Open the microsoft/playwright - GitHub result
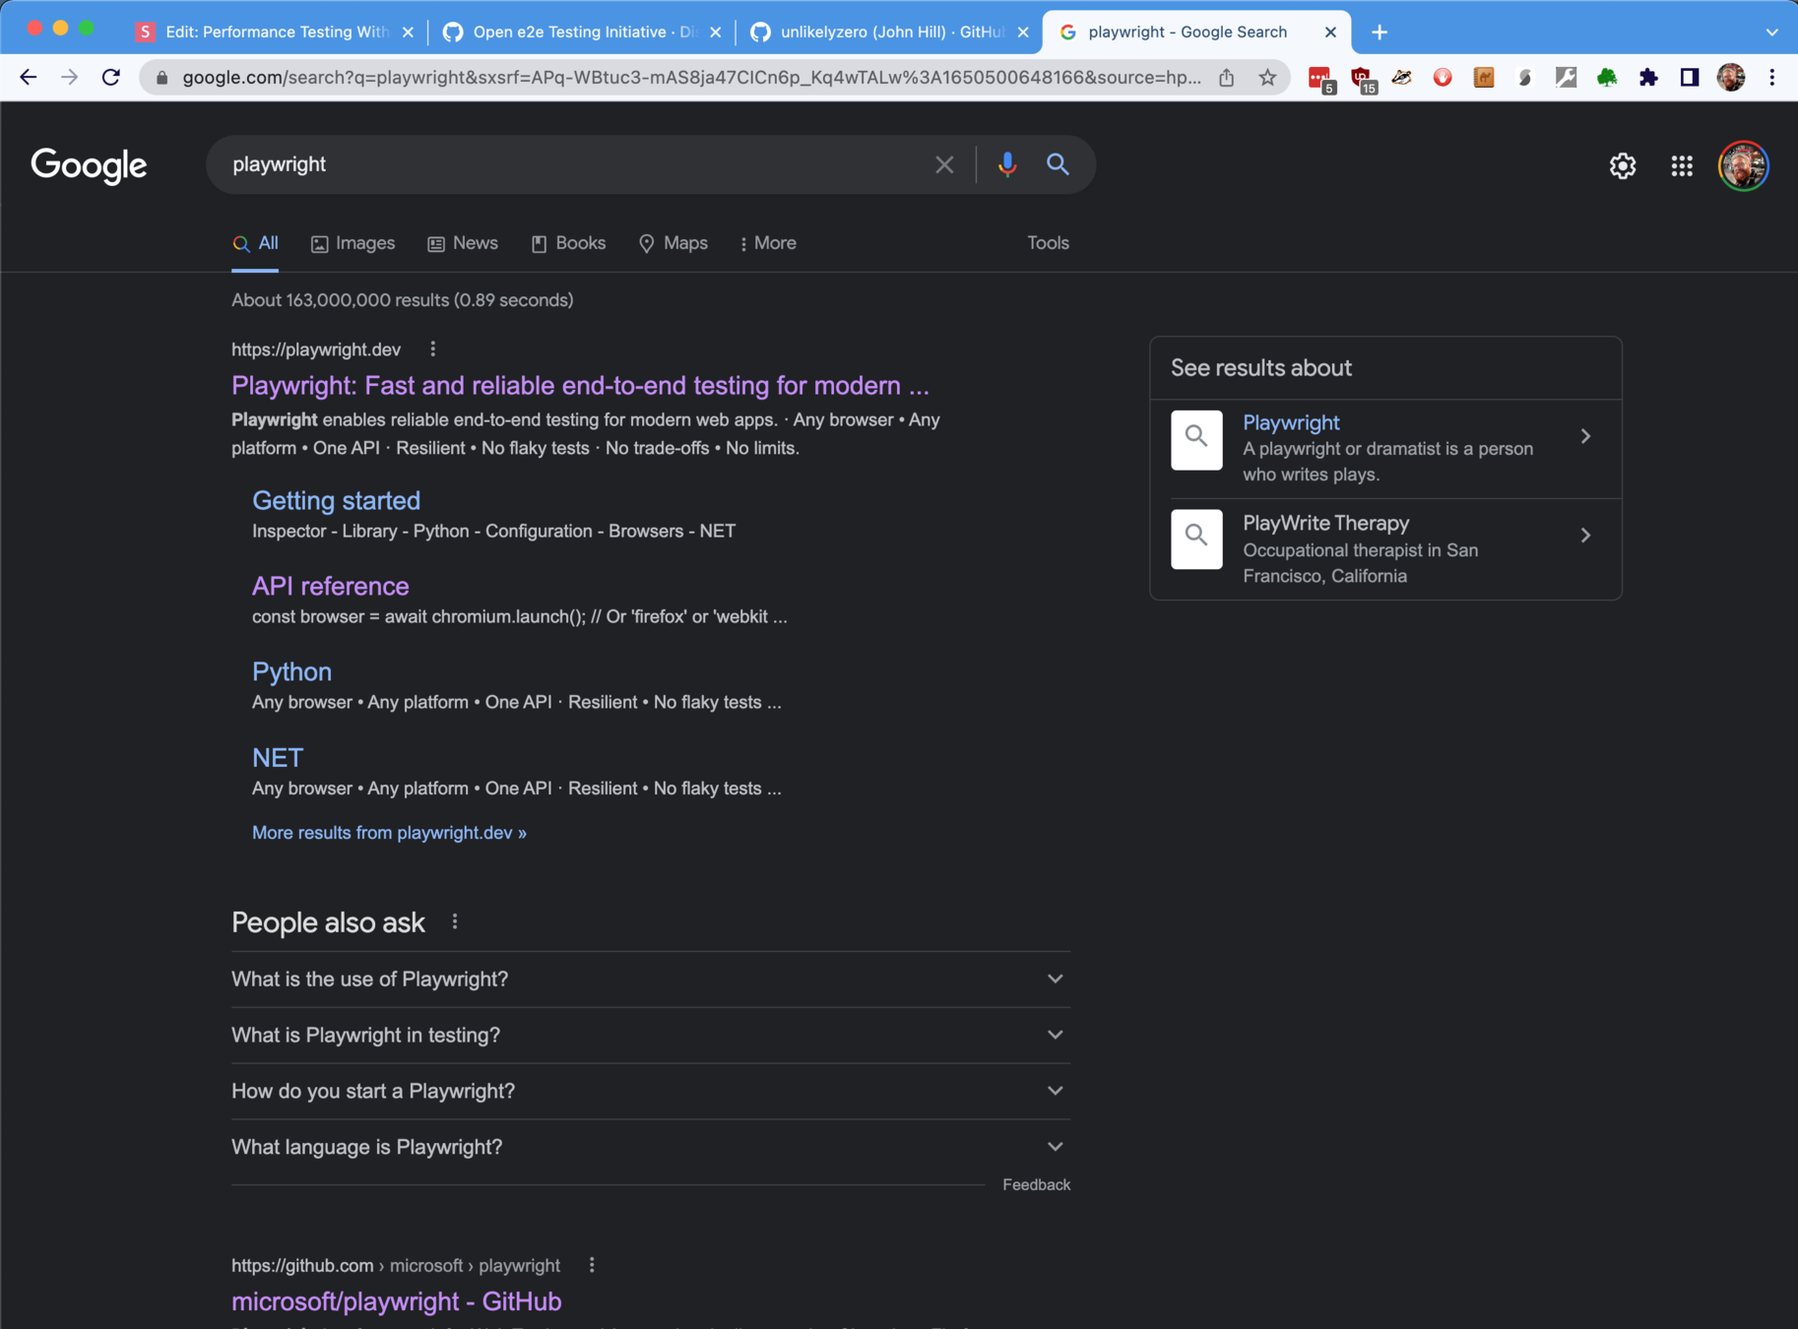This screenshot has width=1798, height=1329. [x=396, y=1301]
